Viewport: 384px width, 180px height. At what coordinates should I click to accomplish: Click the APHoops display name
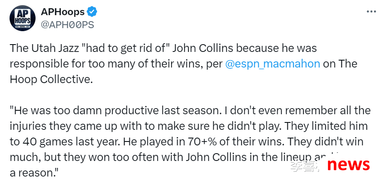(x=63, y=12)
